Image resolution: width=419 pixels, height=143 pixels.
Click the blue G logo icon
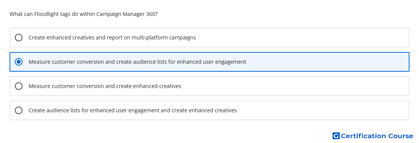coord(336,136)
